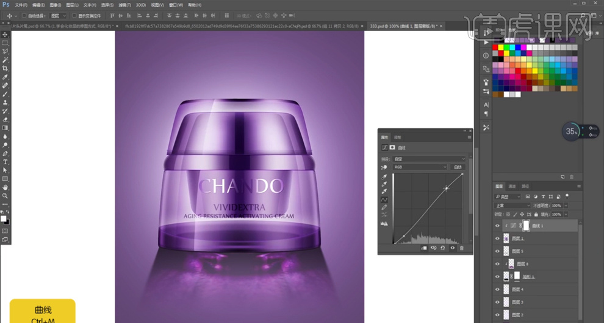Viewport: 604px width, 323px height.
Task: Click the on-image adjustment hand icon
Action: 384,167
